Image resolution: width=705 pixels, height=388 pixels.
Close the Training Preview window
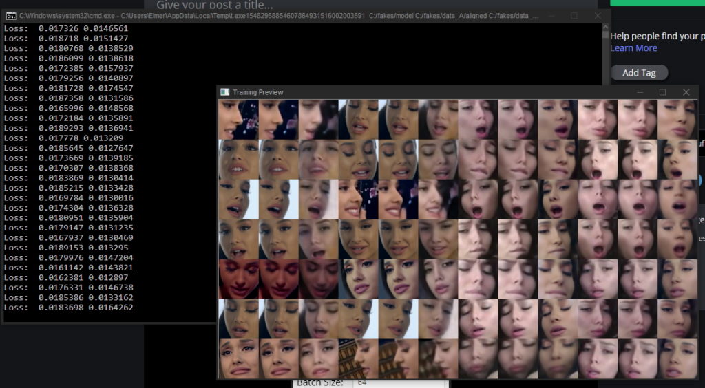click(686, 92)
